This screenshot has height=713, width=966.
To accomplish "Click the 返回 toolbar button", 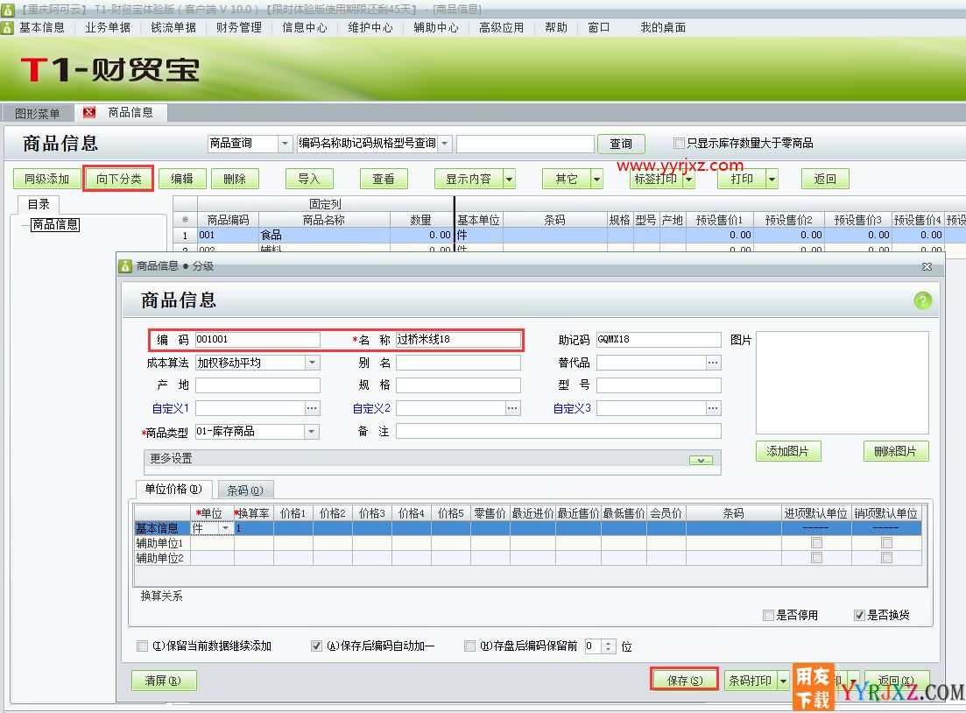I will (825, 180).
